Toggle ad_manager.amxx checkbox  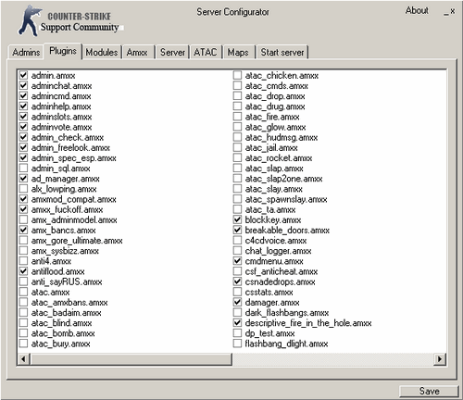click(x=23, y=179)
